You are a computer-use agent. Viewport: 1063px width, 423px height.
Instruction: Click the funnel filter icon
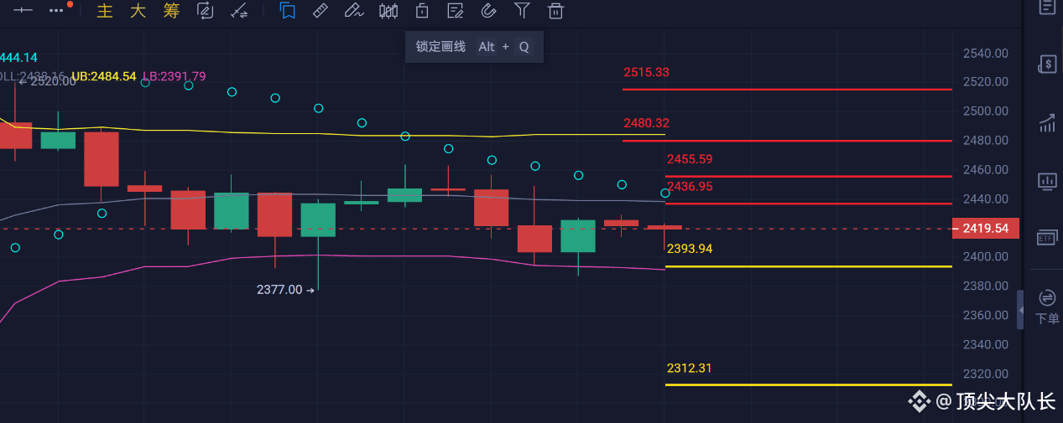(x=522, y=11)
